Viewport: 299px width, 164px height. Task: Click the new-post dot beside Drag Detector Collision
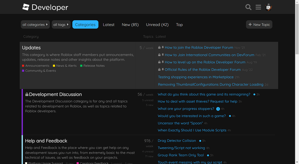click(200, 141)
